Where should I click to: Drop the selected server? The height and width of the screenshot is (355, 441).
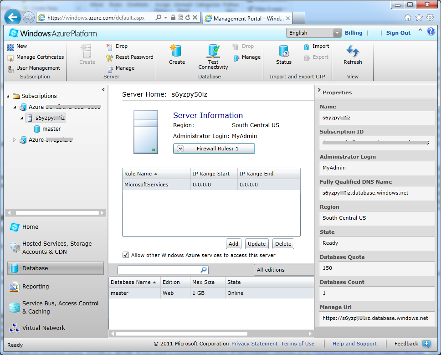click(117, 46)
